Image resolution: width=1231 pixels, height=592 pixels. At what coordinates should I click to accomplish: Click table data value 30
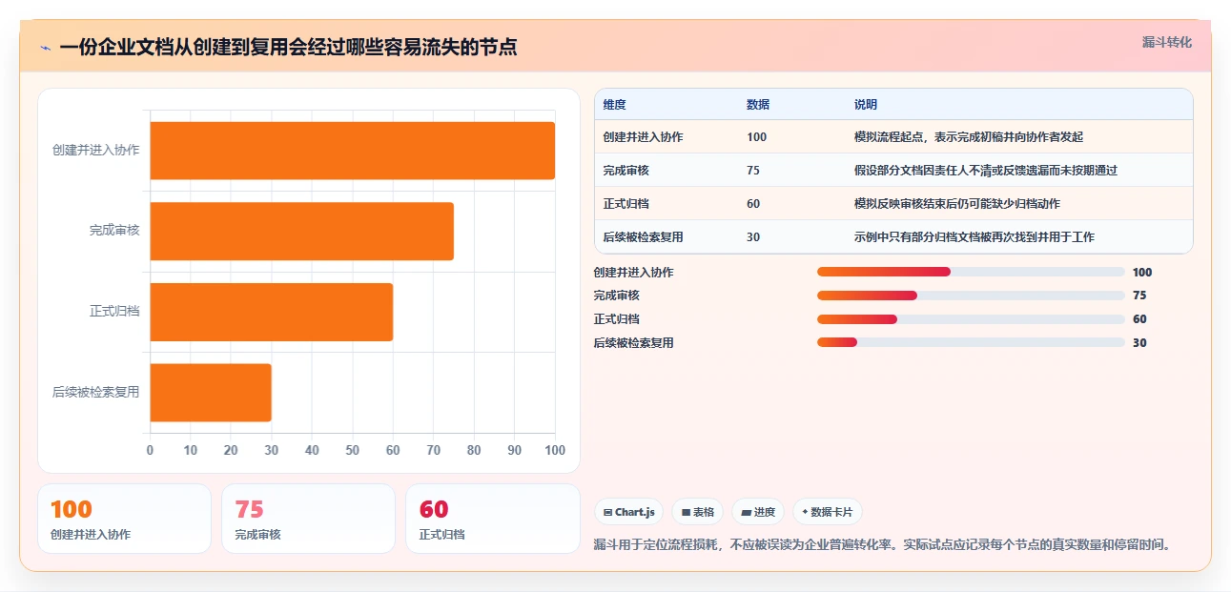pos(753,237)
